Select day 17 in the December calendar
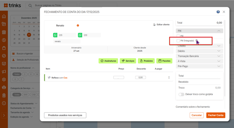The width and height of the screenshot is (234, 128). [29, 35]
